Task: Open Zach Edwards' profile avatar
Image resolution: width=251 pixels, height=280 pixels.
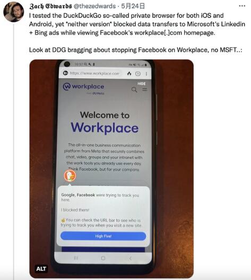Action: [14, 12]
